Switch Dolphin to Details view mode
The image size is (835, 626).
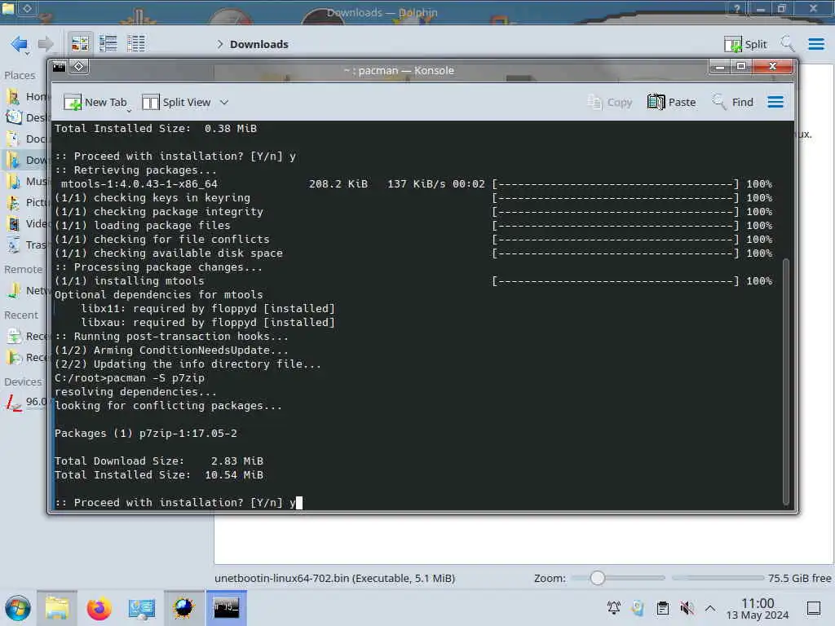[136, 44]
